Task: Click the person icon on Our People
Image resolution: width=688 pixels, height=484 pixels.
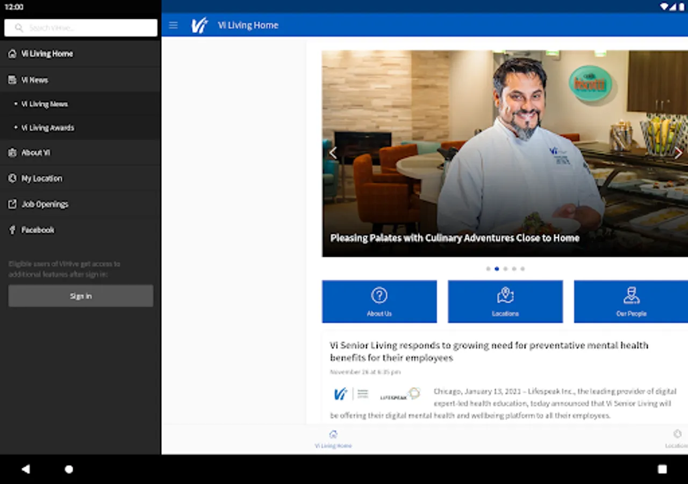Action: [x=632, y=295]
